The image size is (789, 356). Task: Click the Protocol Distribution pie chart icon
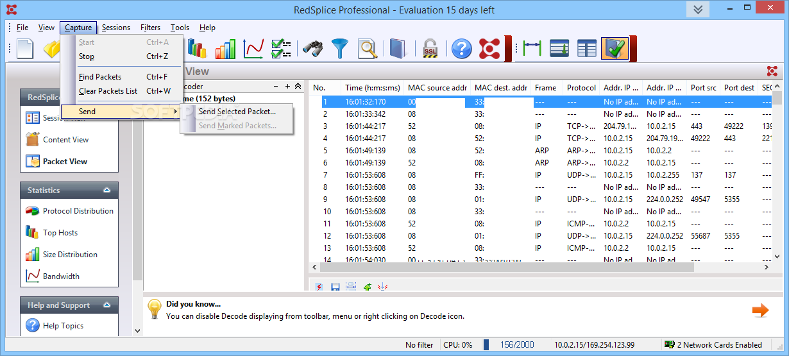pos(33,211)
